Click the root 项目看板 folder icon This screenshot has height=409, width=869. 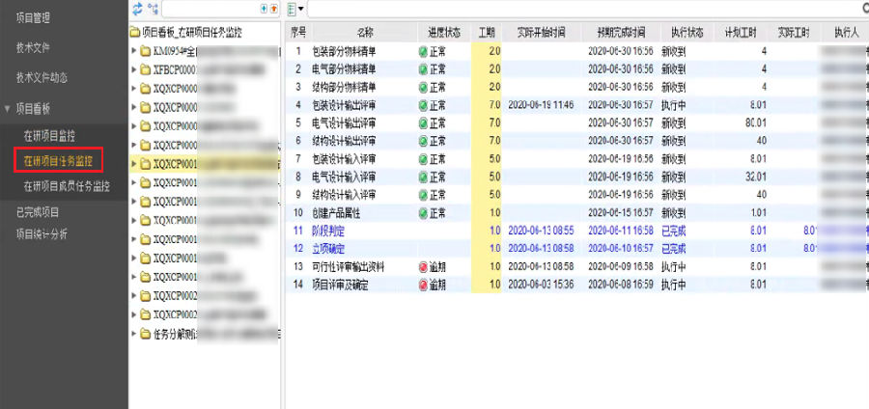[x=134, y=33]
